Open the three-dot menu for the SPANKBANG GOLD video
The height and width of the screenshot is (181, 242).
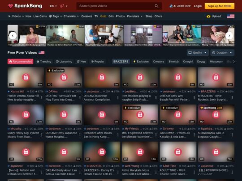tap(232, 135)
